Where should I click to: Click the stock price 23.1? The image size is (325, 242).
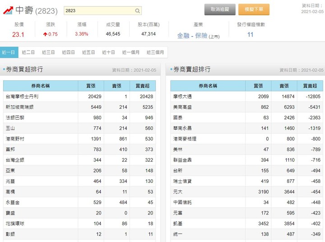coord(18,34)
